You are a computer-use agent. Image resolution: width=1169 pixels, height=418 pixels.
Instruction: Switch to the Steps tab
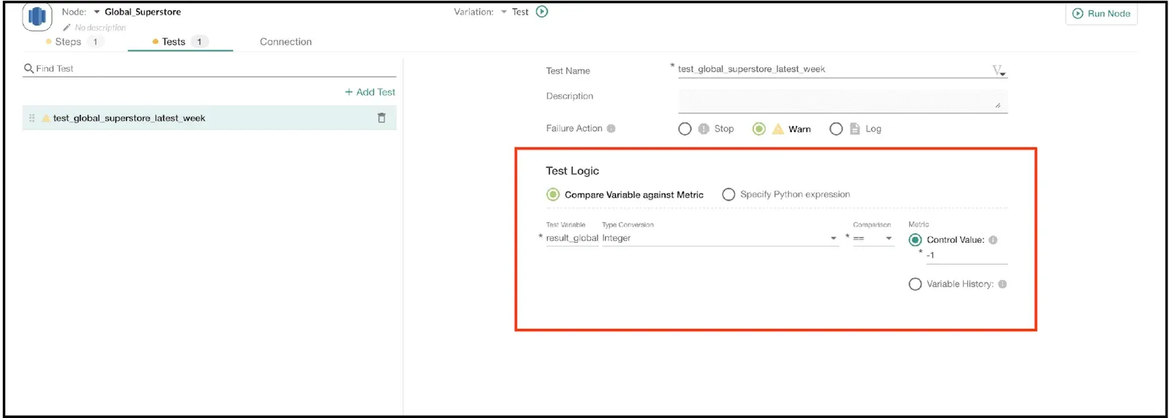(x=68, y=42)
